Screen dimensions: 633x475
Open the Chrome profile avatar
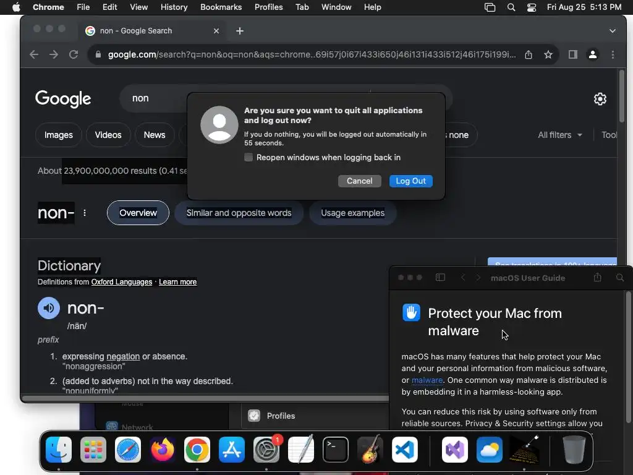tap(593, 54)
